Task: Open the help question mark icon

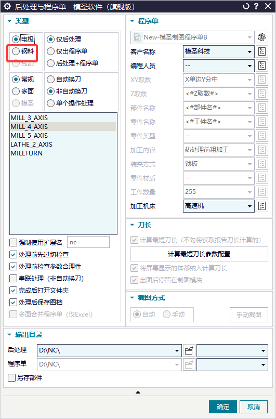Action: [256, 6]
